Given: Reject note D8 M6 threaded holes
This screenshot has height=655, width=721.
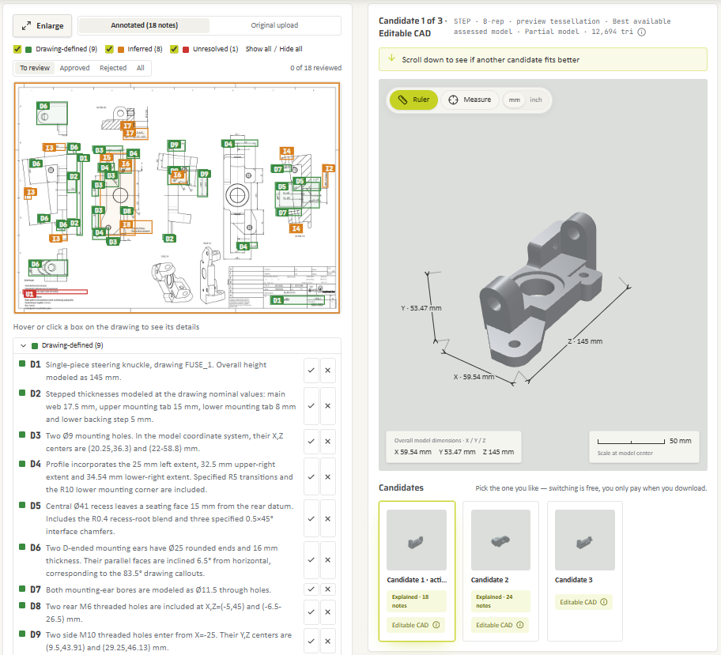Looking at the screenshot, I should 328,612.
